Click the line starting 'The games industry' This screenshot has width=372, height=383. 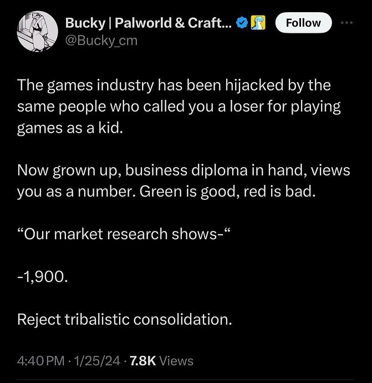[174, 85]
